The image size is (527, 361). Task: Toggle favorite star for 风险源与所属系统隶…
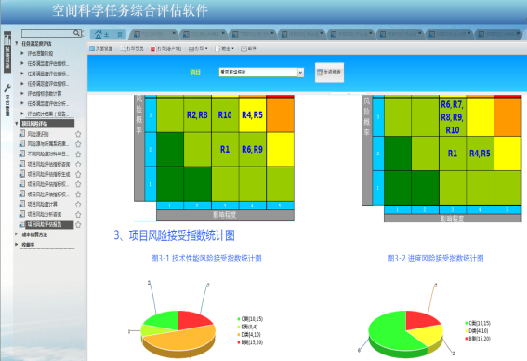tap(78, 144)
